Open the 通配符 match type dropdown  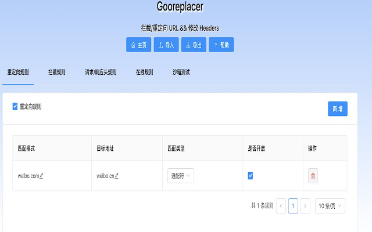tap(181, 176)
